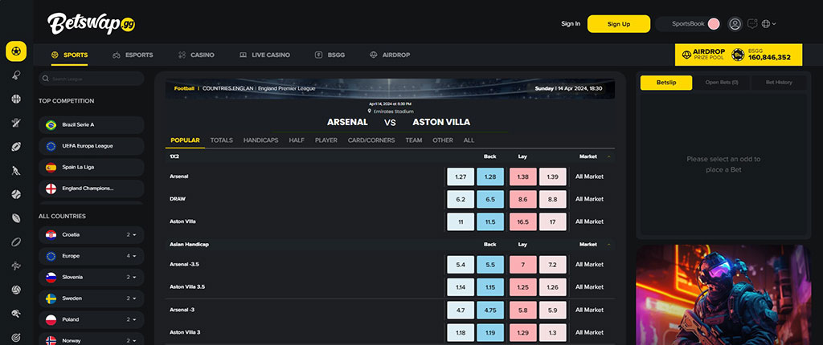The image size is (823, 345).
Task: Toggle the SportsBook switch
Action: (714, 23)
